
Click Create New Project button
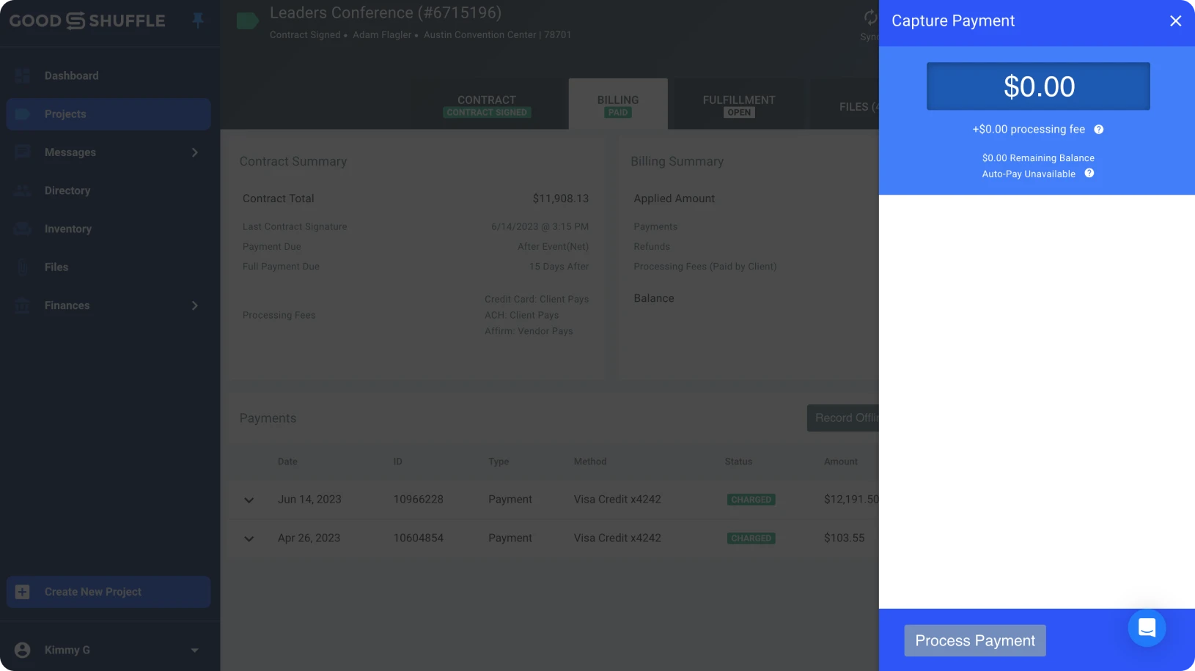[109, 592]
